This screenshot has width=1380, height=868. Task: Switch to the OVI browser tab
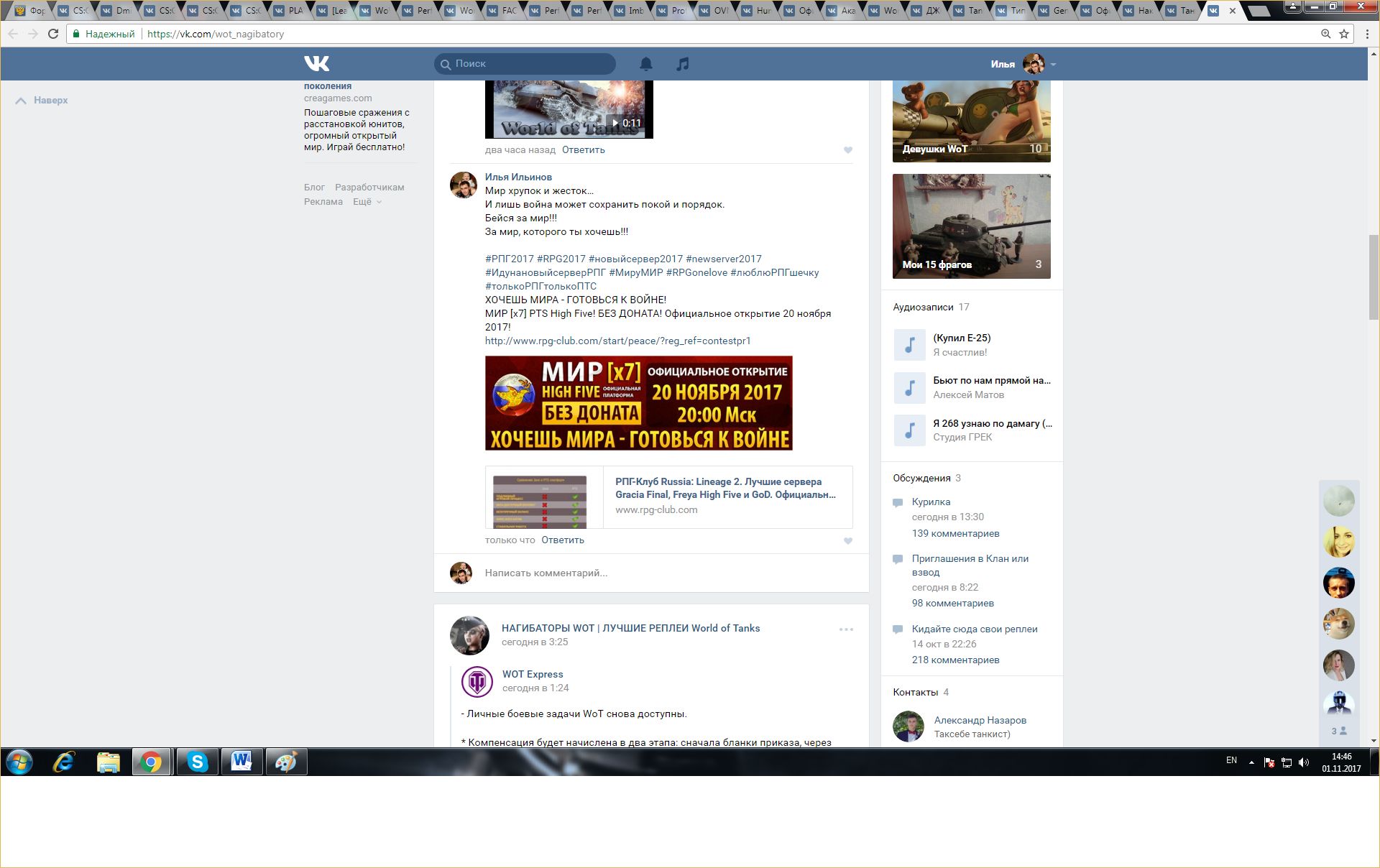point(714,10)
